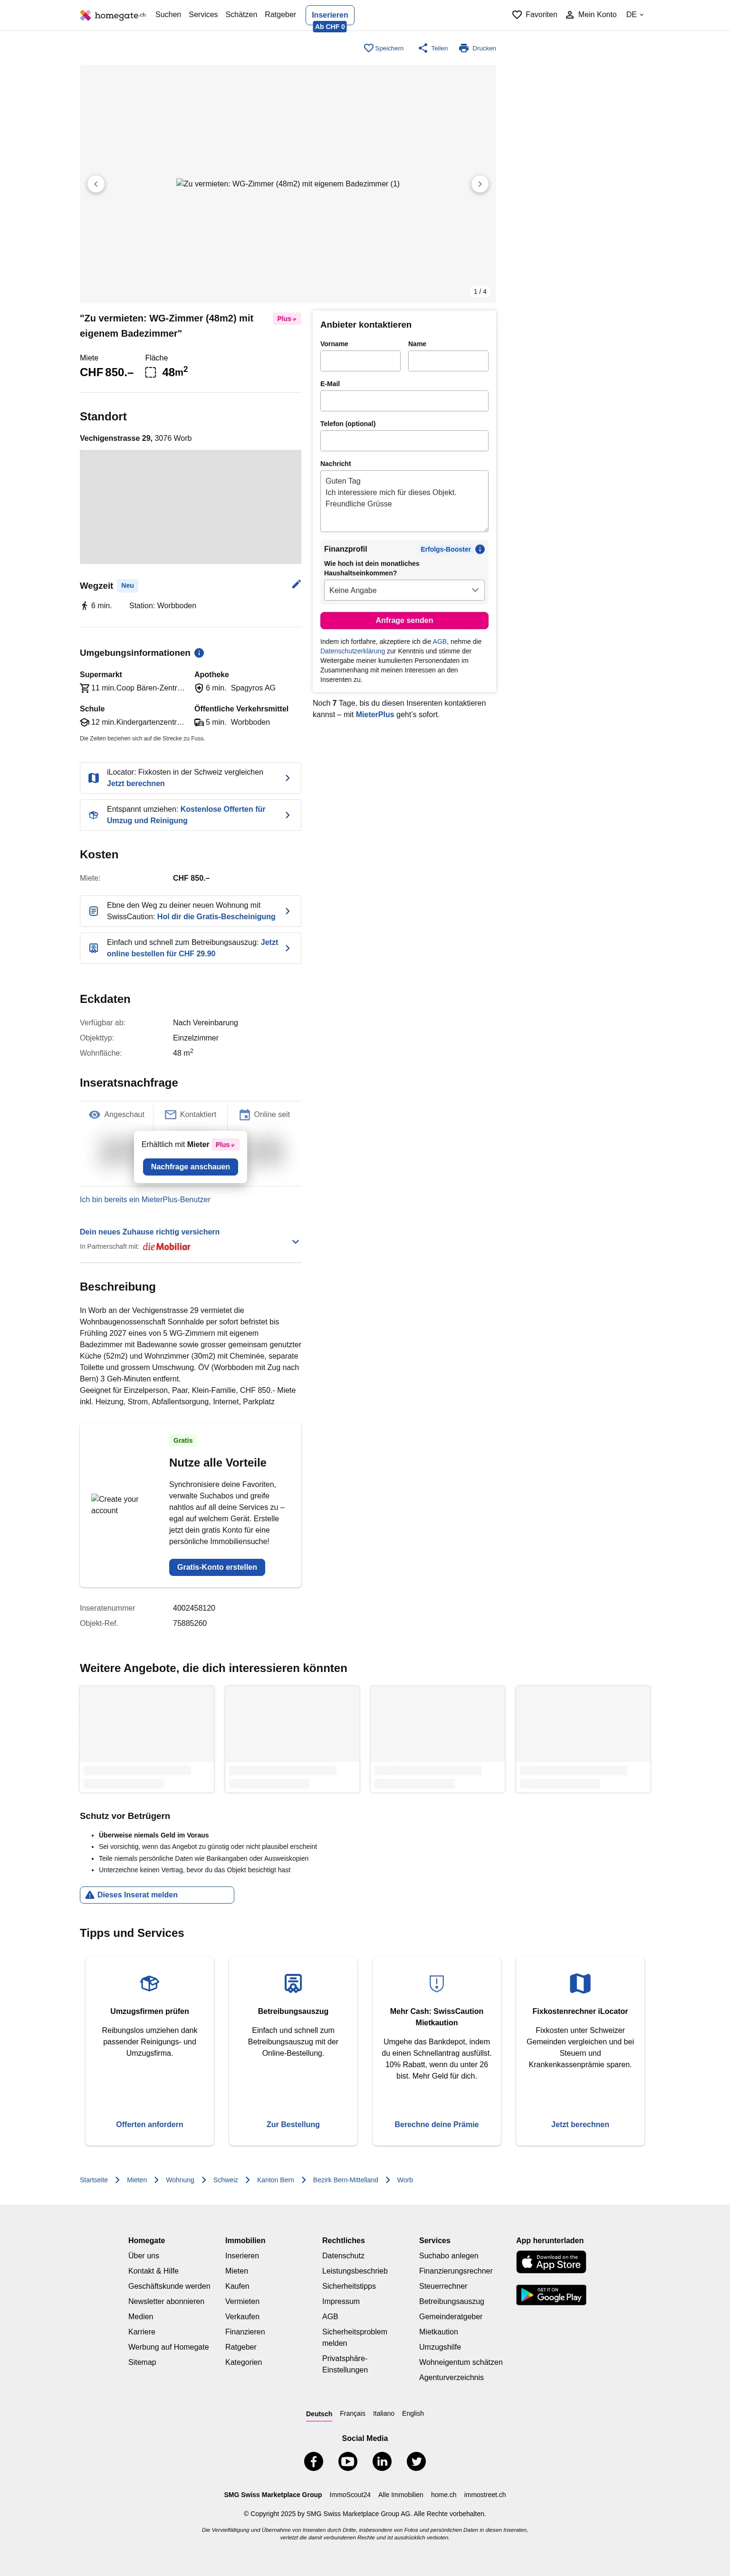Open the LinkedIn social media icon
The height and width of the screenshot is (2576, 730).
(x=382, y=2461)
